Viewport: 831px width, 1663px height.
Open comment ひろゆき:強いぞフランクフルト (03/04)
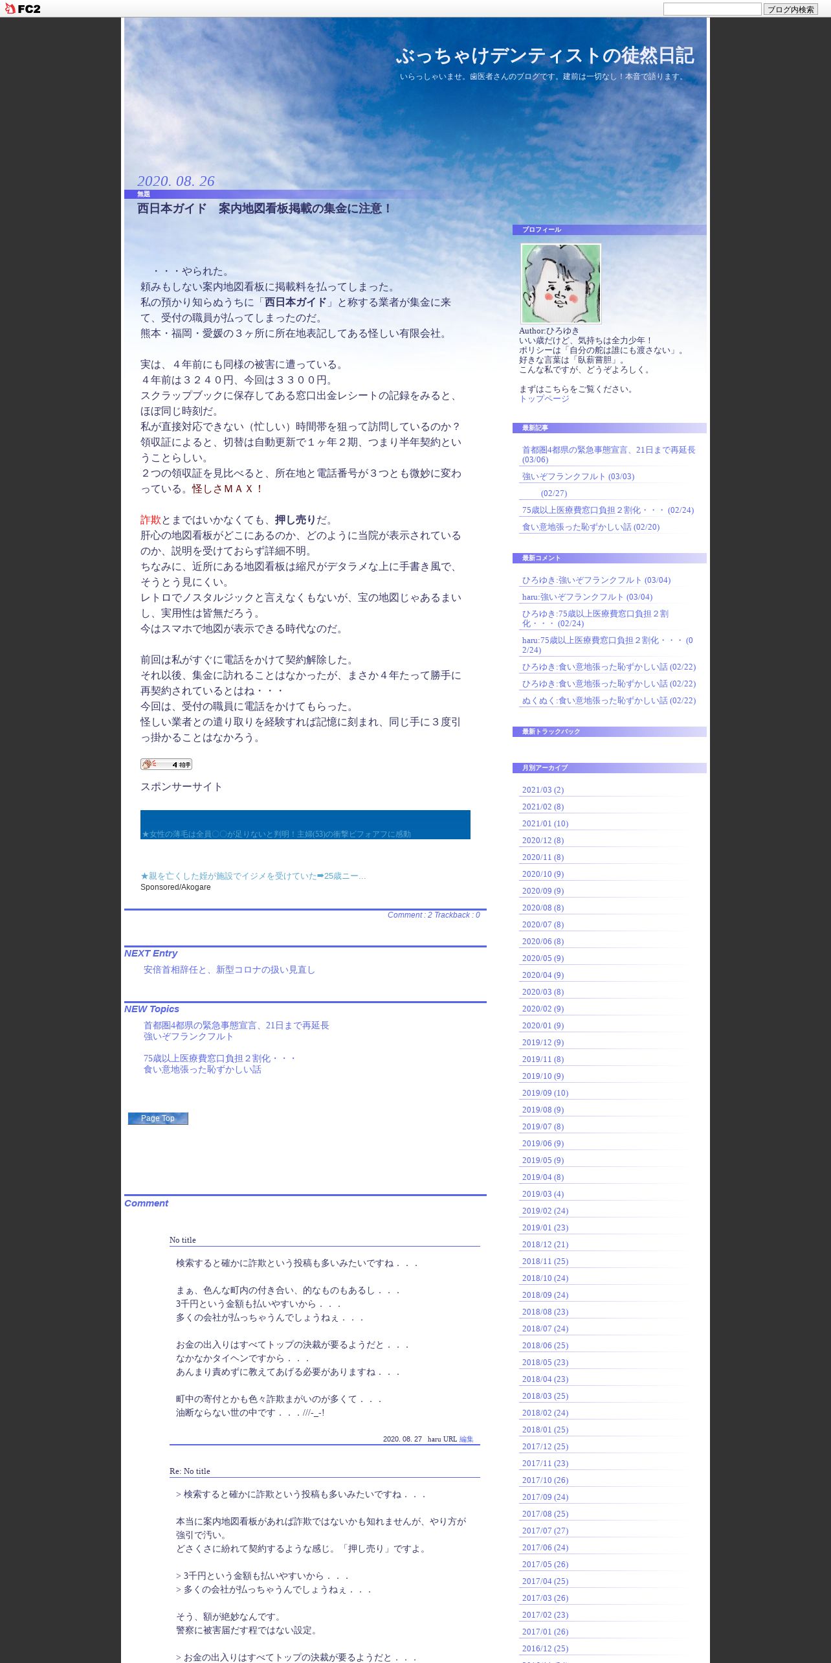[x=596, y=580]
